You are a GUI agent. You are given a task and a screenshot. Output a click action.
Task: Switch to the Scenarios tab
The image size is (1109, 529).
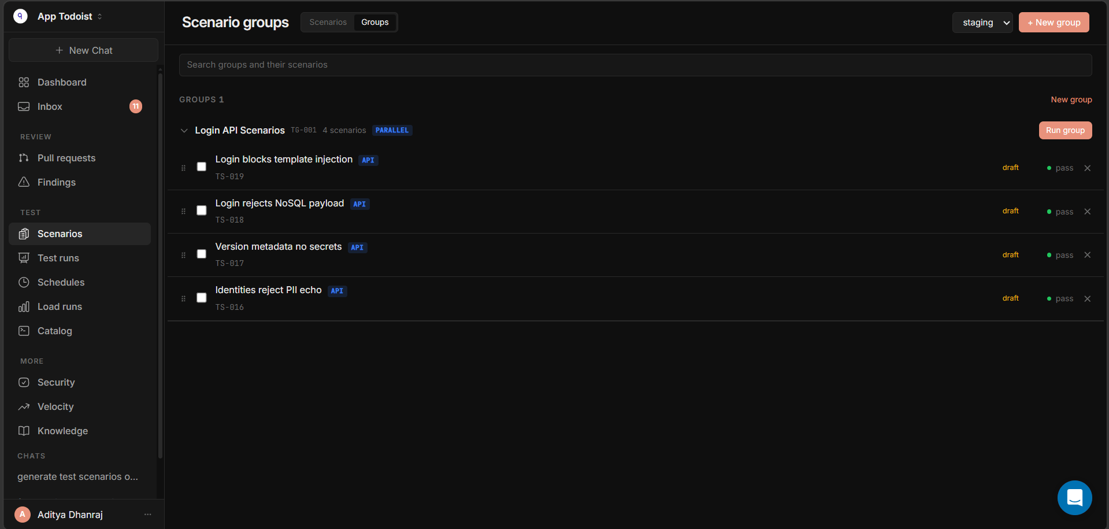pos(328,22)
